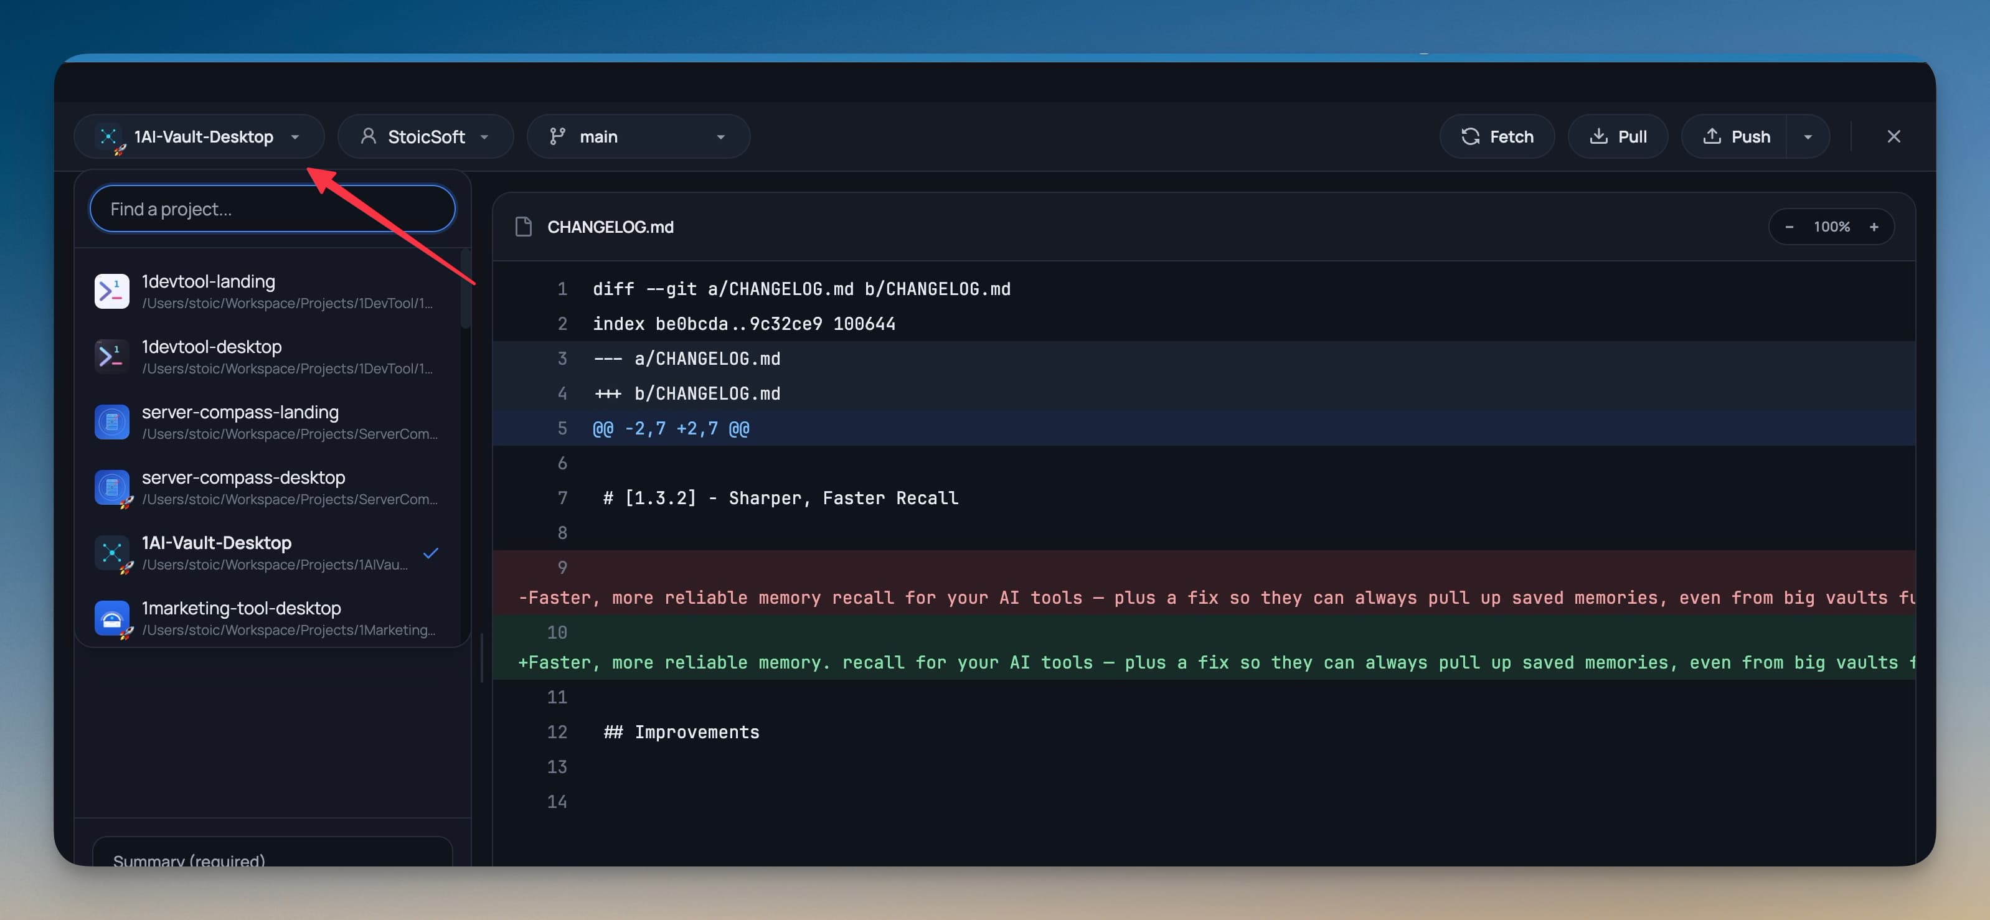The height and width of the screenshot is (920, 1990).
Task: Select the 1devtool-landing project
Action: tap(268, 291)
